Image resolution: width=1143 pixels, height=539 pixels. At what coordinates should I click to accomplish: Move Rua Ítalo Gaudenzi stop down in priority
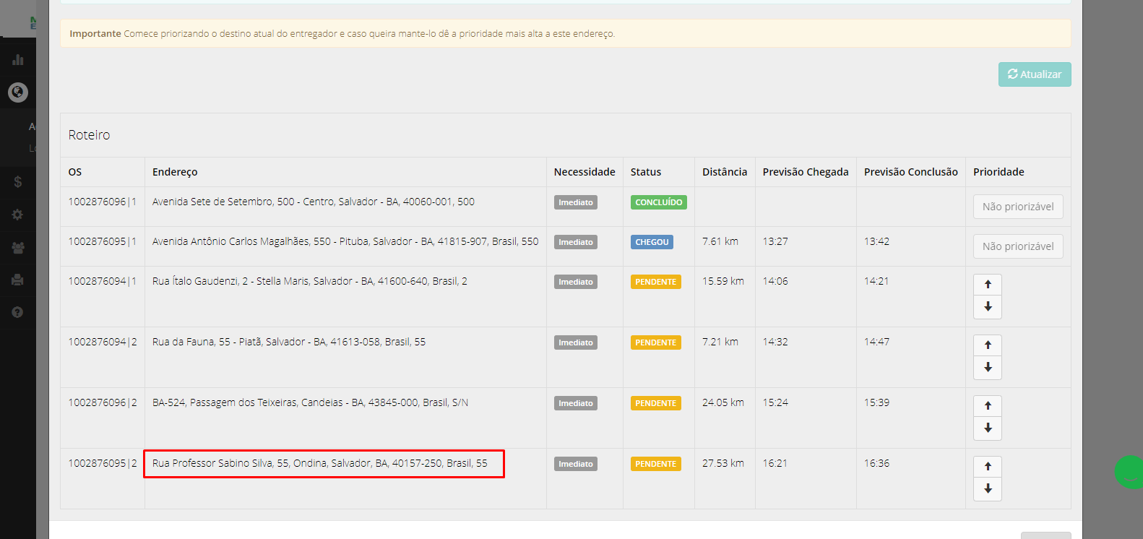(988, 307)
